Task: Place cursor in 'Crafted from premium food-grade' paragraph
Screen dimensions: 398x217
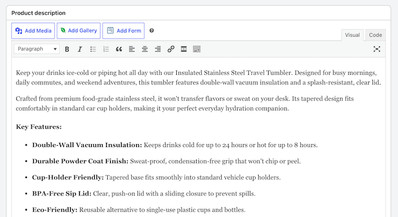Action: coord(185,103)
